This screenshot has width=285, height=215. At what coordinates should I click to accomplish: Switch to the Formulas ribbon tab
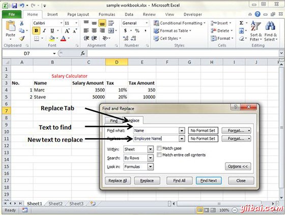click(107, 14)
